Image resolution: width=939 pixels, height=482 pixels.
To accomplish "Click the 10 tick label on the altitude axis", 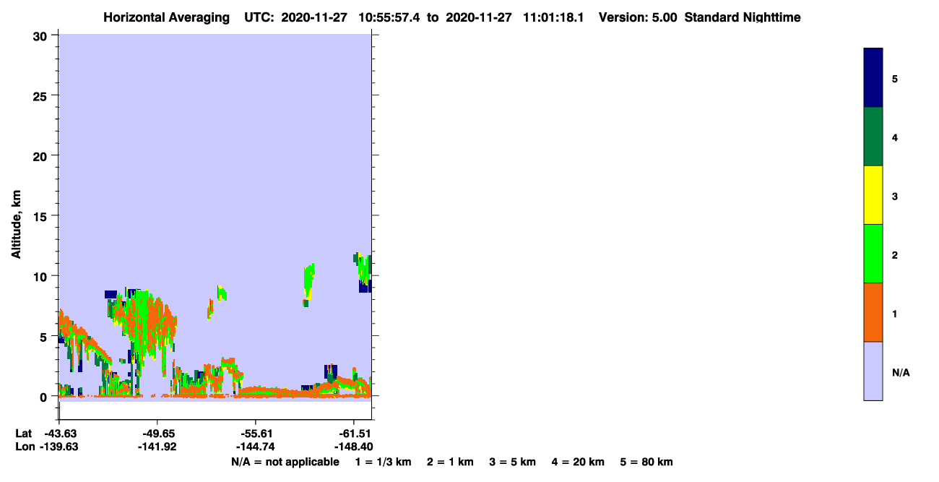I will [41, 276].
